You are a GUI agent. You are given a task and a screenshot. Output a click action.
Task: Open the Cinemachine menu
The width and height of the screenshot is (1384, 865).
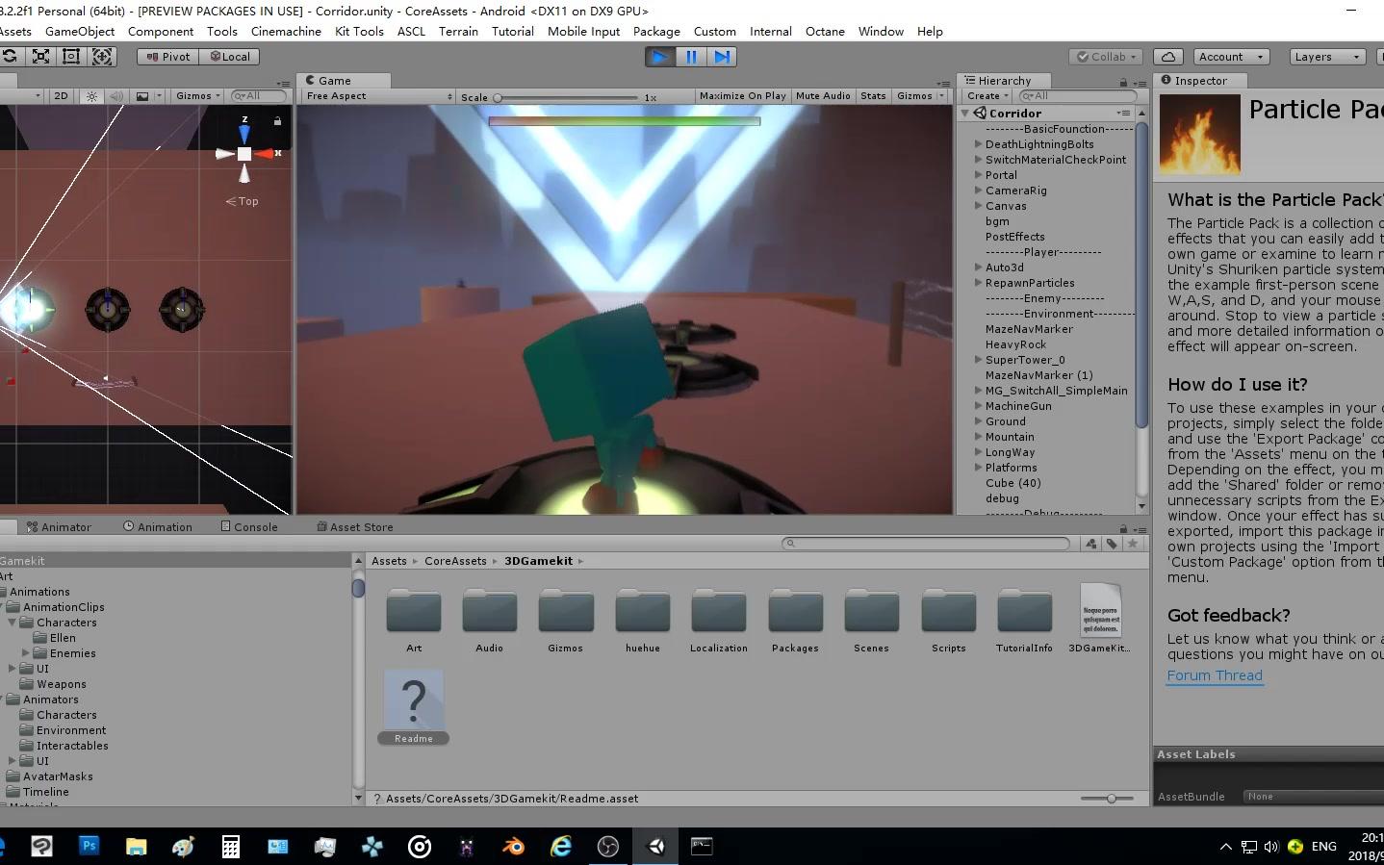click(x=286, y=32)
